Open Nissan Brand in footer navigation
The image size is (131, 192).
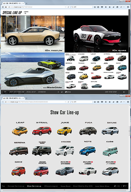65,186
